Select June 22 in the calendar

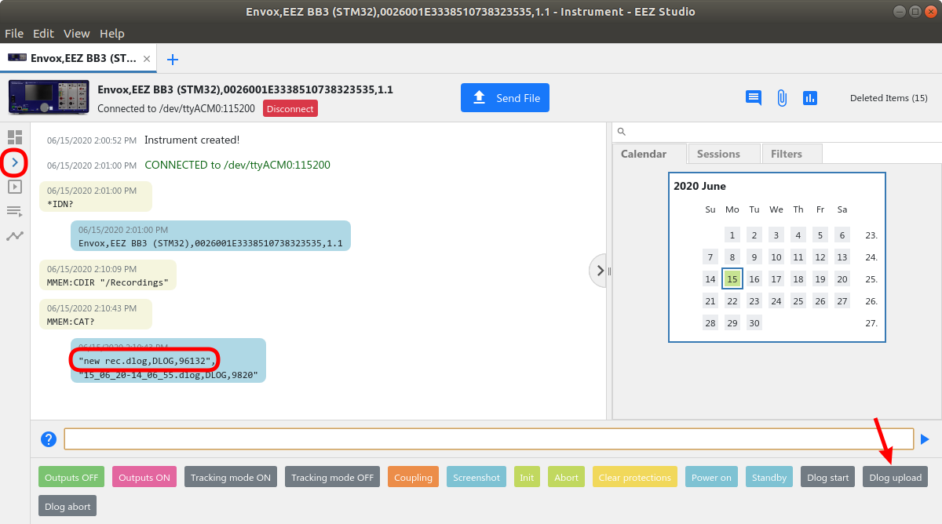[732, 300]
